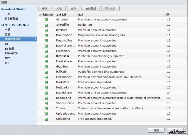188x135 pixels.
Task: Click the RealDebrid version 1.8 cell
Action: (168, 98)
